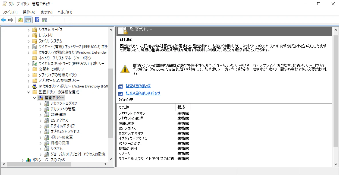Image resolution: width=339 pixels, height=175 pixels.
Task: Collapse the 監査ポリシー tree node
Action: (x=35, y=98)
